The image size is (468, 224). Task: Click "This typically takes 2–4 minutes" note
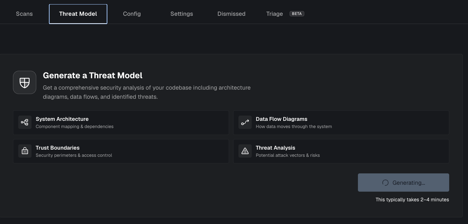412,200
